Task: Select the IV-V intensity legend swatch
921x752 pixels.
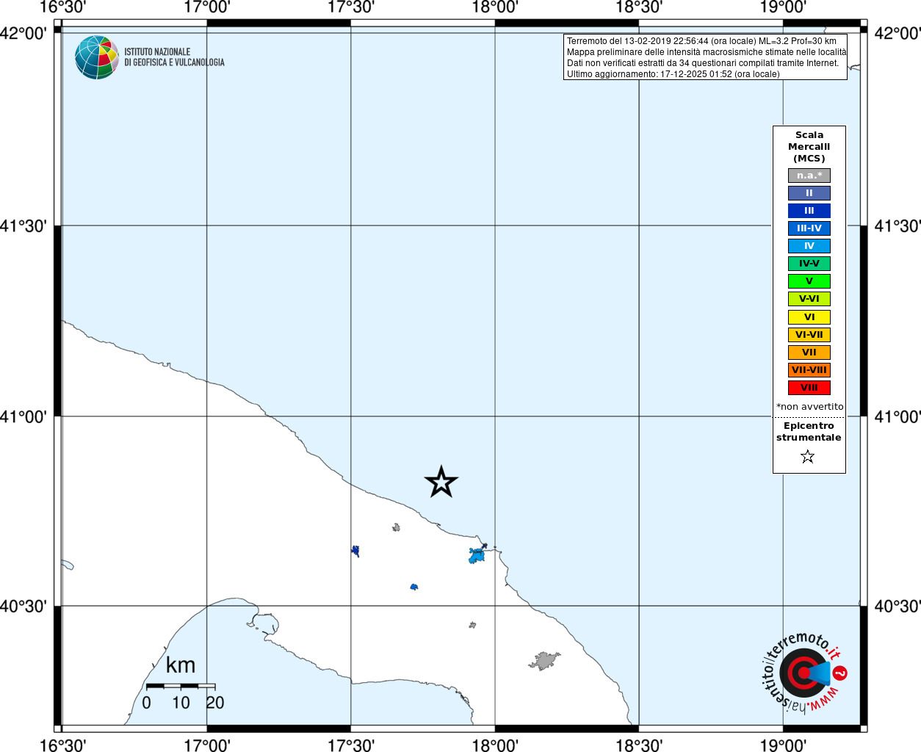Action: [809, 264]
